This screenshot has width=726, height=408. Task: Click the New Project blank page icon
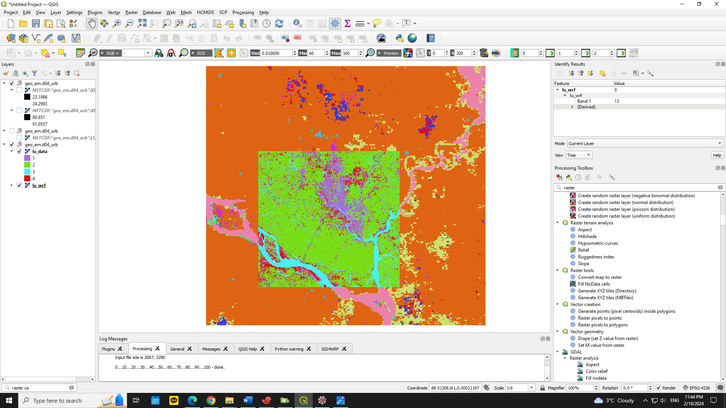point(11,23)
